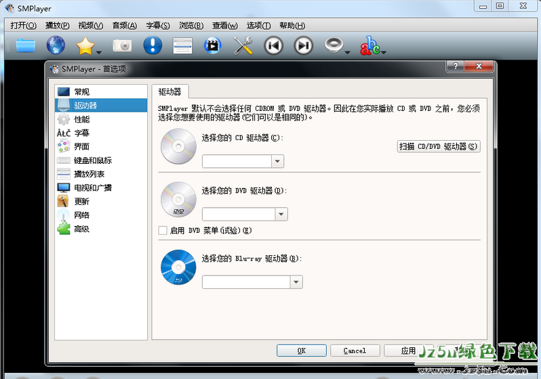Open the favorites star toolbar icon
The width and height of the screenshot is (541, 379).
[85, 46]
